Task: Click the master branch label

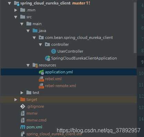Action: pyautogui.click(x=81, y=3)
